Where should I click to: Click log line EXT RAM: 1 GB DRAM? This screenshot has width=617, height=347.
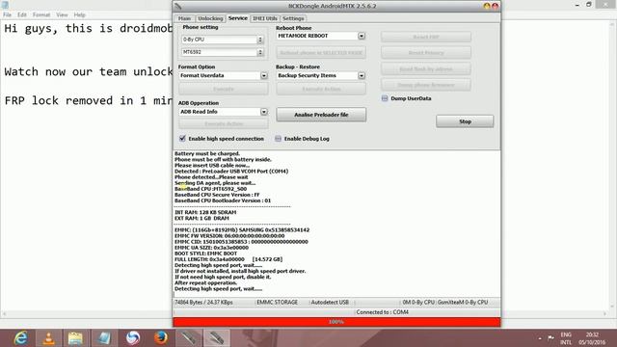(x=201, y=218)
